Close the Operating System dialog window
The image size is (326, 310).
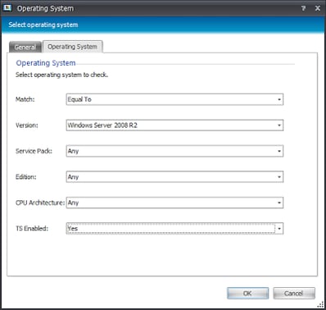(x=318, y=8)
